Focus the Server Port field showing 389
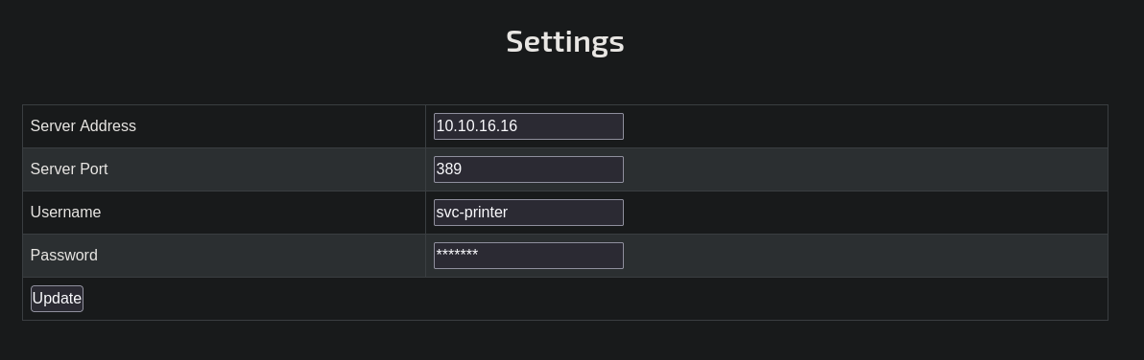Viewport: 1144px width, 360px height. tap(528, 169)
